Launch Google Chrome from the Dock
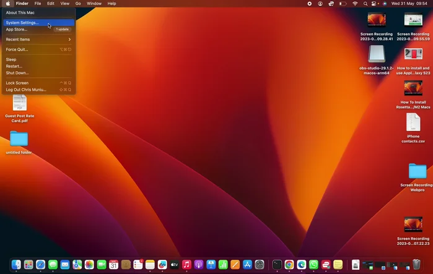 click(x=289, y=265)
